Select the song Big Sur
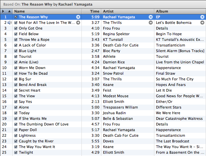206x156 pixels. [x=25, y=79]
